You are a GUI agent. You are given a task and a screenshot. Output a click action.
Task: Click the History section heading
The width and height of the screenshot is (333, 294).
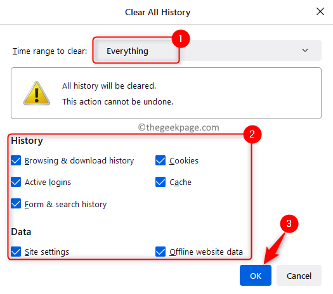[x=27, y=141]
